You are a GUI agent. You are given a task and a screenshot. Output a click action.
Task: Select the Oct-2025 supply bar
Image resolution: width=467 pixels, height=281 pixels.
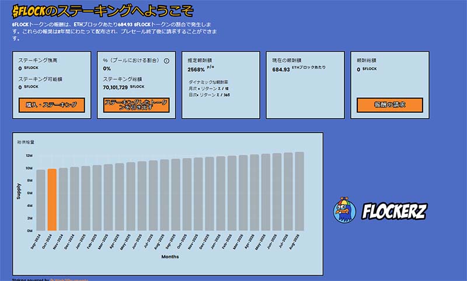coord(187,194)
